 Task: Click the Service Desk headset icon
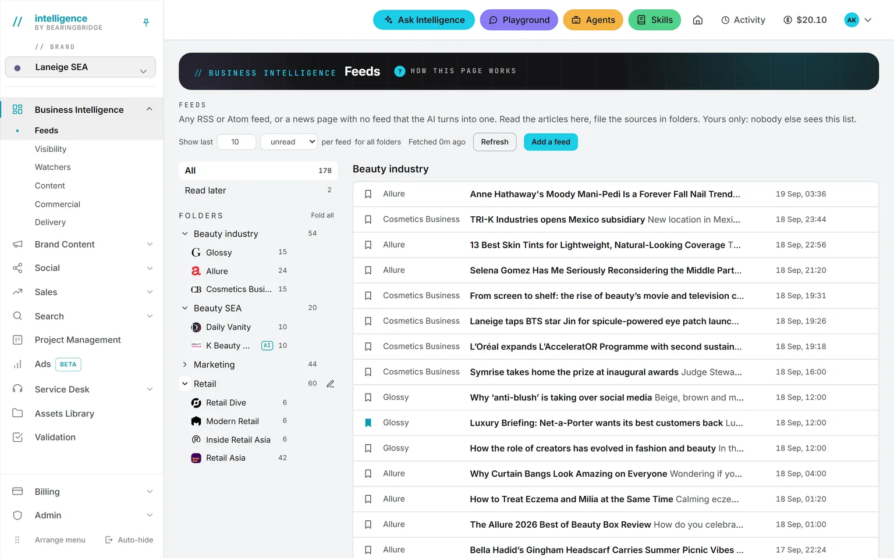click(x=17, y=389)
